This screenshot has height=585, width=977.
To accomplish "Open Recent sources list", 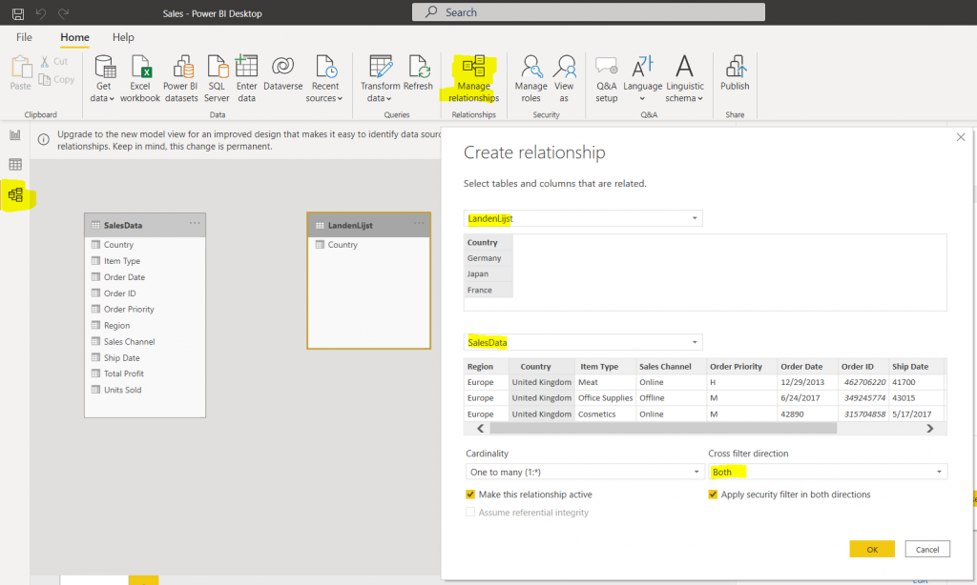I will click(x=324, y=78).
